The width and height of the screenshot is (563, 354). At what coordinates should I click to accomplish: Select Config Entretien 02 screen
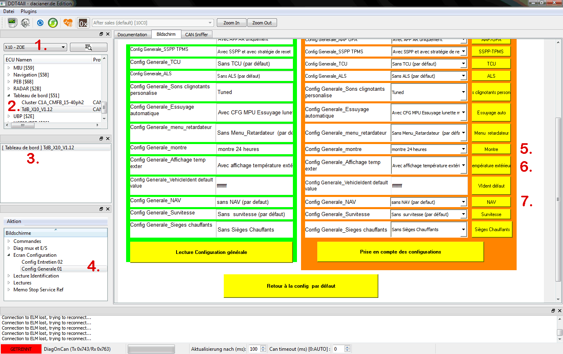[42, 262]
